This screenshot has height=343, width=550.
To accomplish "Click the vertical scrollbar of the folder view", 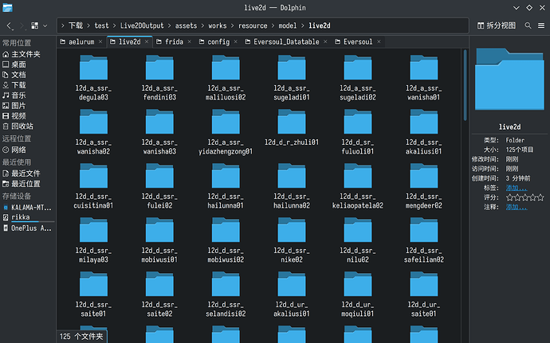I will pos(466,85).
